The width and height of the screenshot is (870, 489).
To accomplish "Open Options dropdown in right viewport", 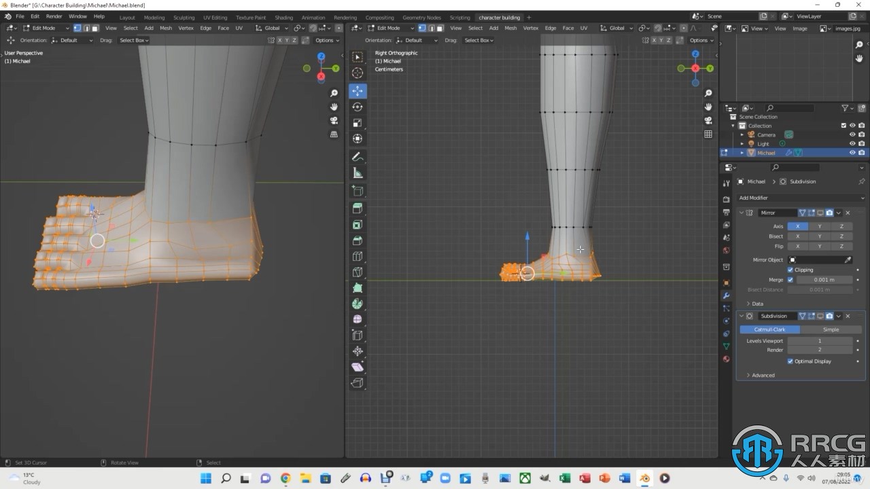I will [700, 40].
